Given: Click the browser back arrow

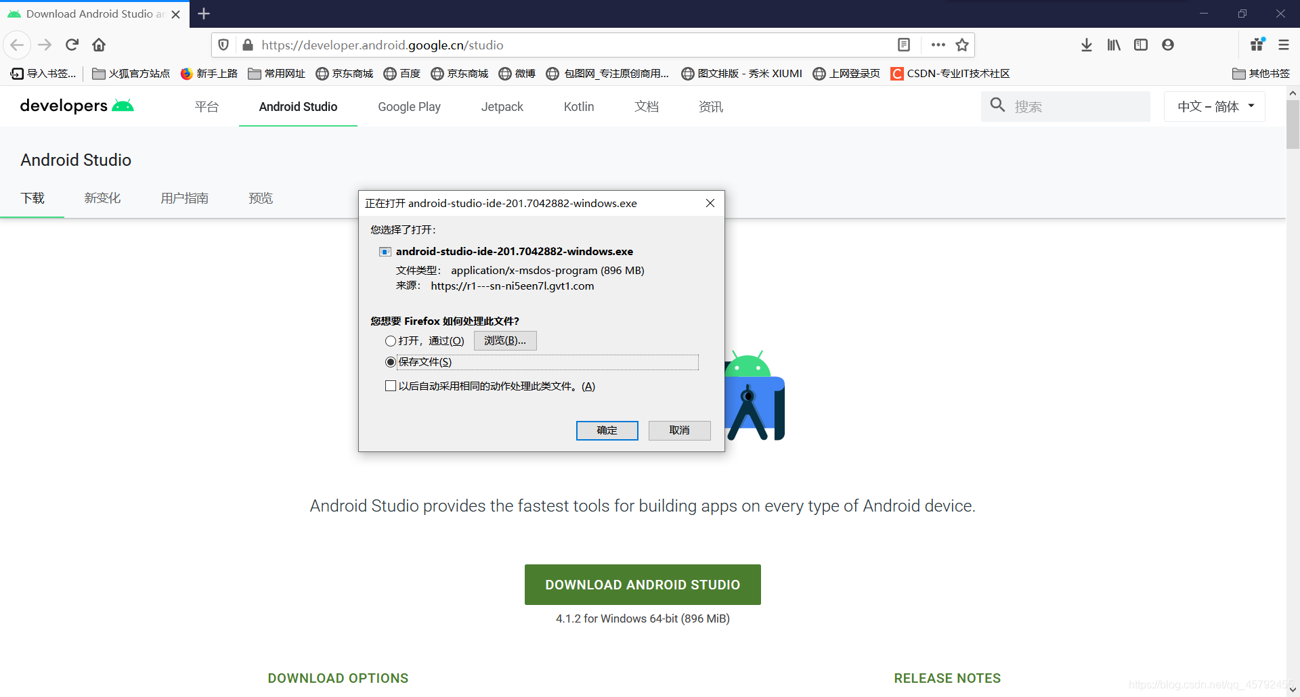Looking at the screenshot, I should (17, 45).
